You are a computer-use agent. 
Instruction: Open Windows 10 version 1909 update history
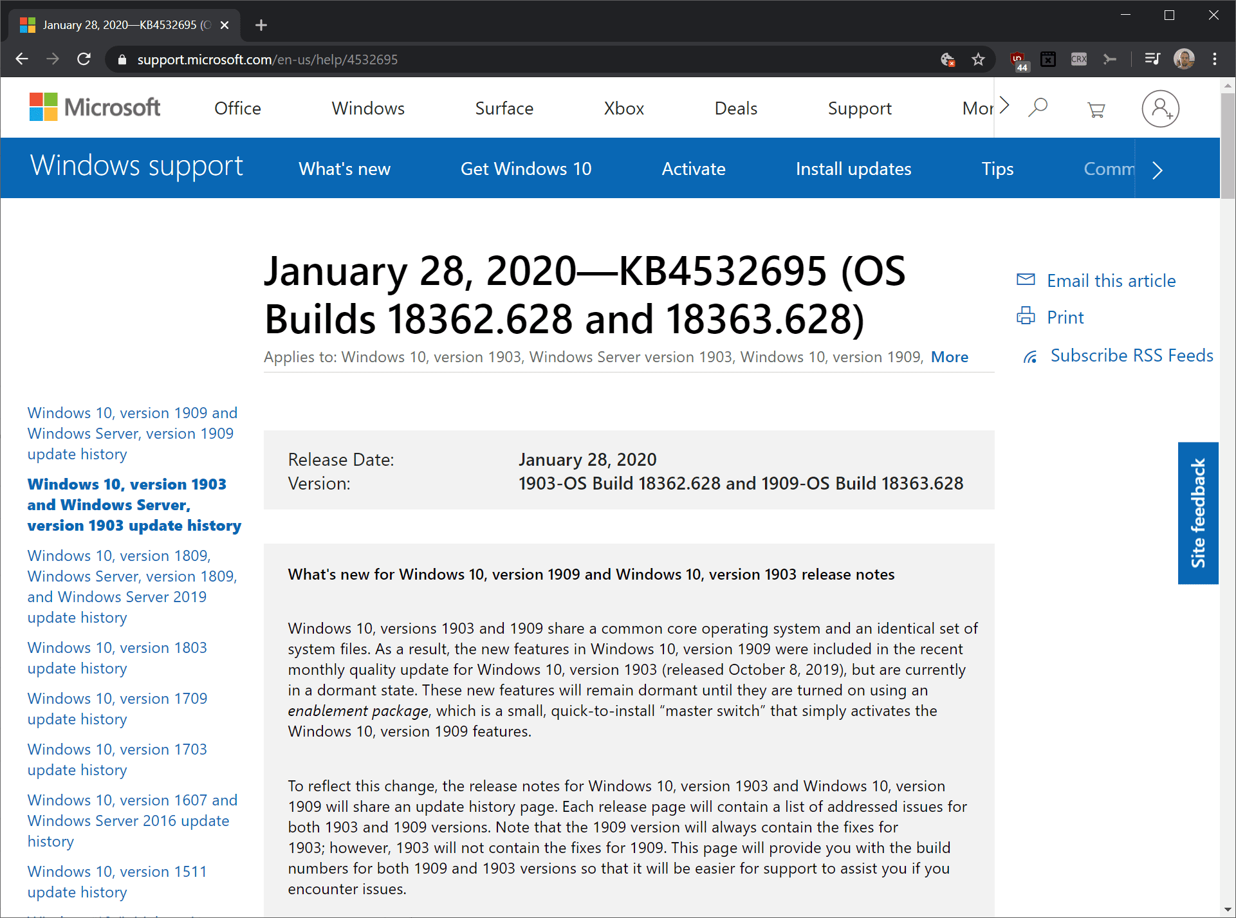tap(132, 433)
